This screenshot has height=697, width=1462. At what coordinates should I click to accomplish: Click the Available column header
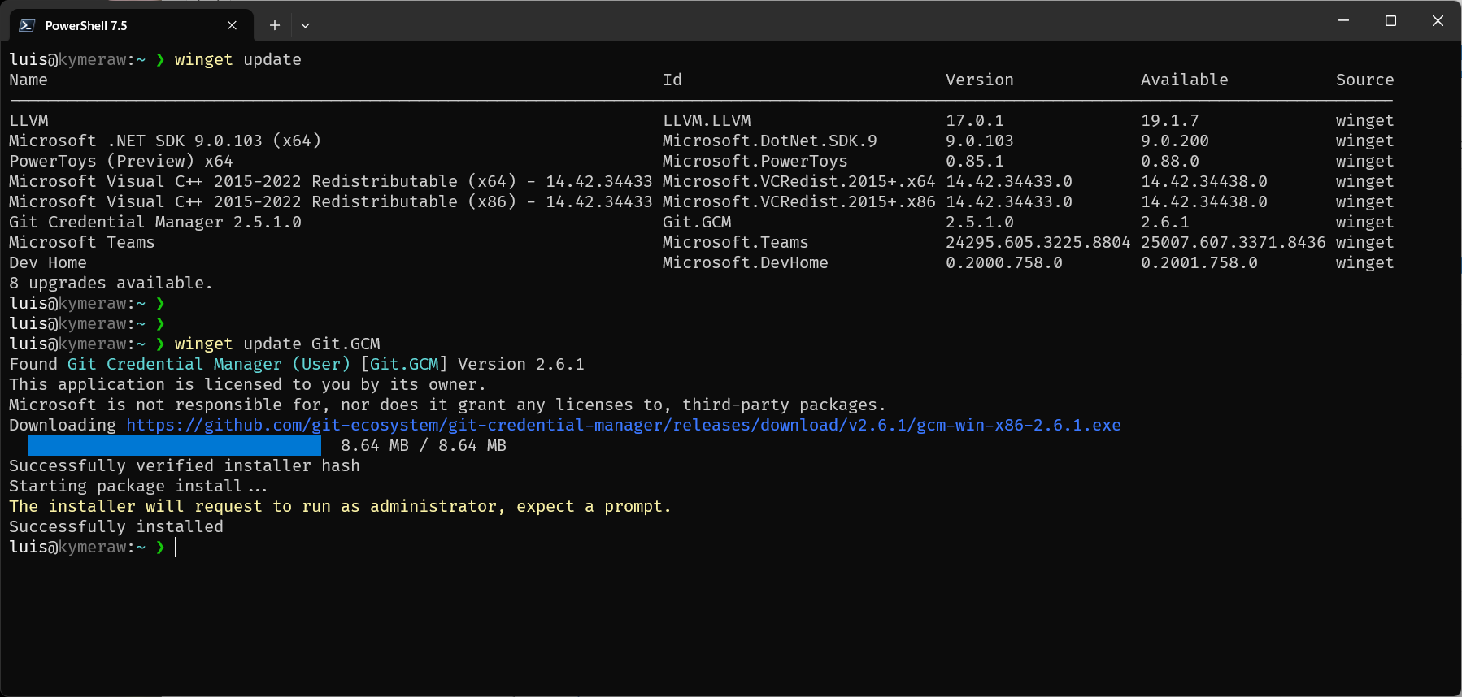(1185, 80)
